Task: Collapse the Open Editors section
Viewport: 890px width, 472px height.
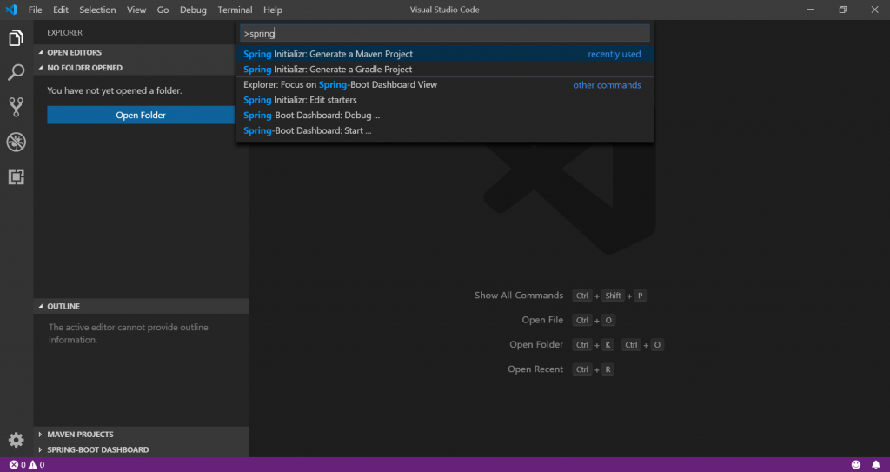Action: pos(141,52)
